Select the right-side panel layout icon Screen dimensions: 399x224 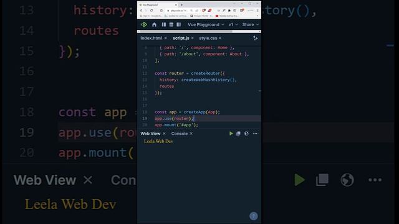click(179, 25)
